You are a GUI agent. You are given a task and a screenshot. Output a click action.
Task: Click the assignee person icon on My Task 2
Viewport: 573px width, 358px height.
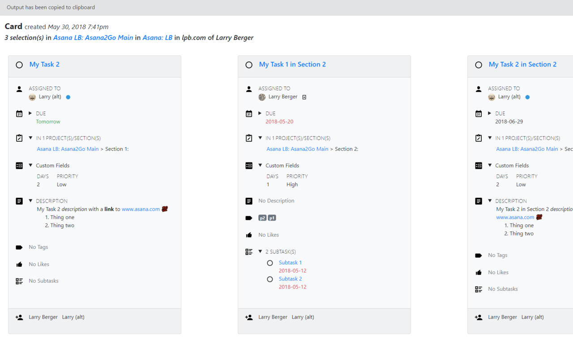19,88
